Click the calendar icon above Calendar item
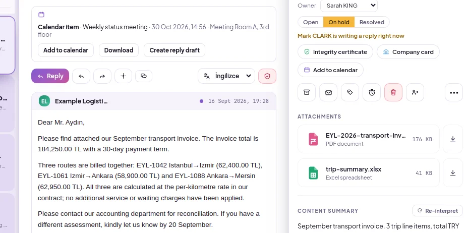466x233 pixels. pyautogui.click(x=41, y=14)
